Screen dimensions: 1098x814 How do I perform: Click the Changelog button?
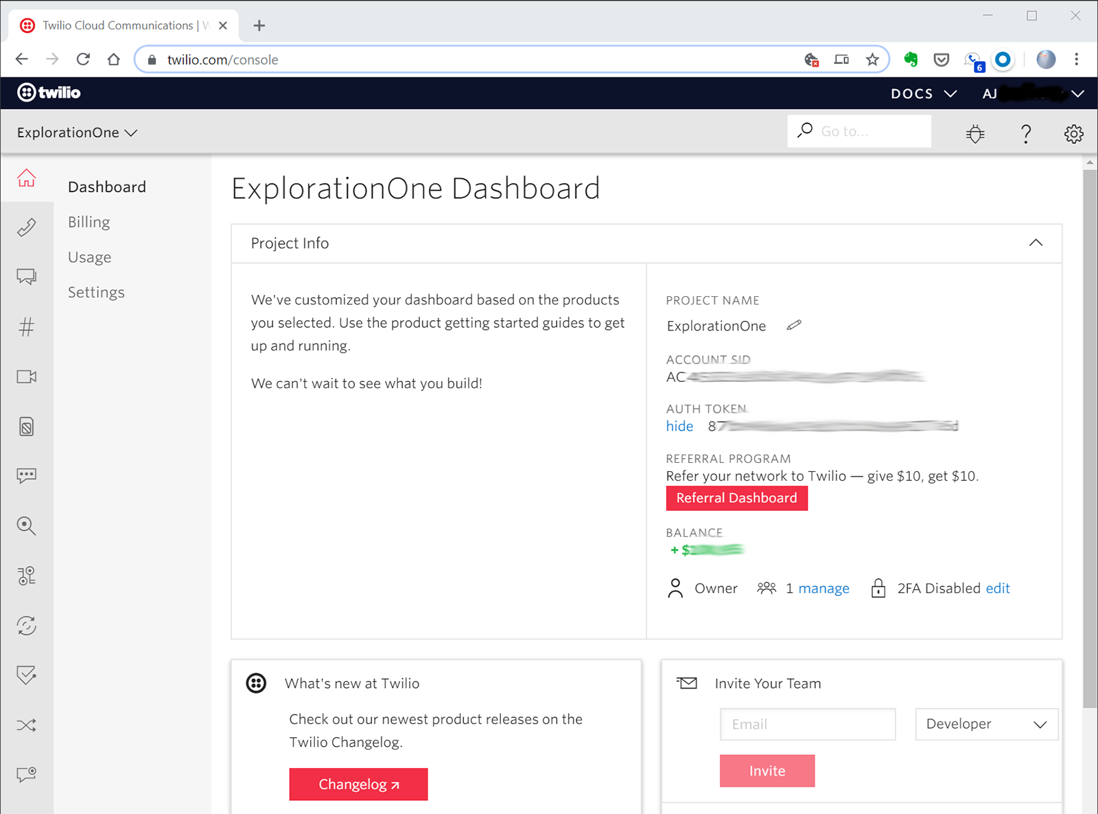[x=358, y=784]
